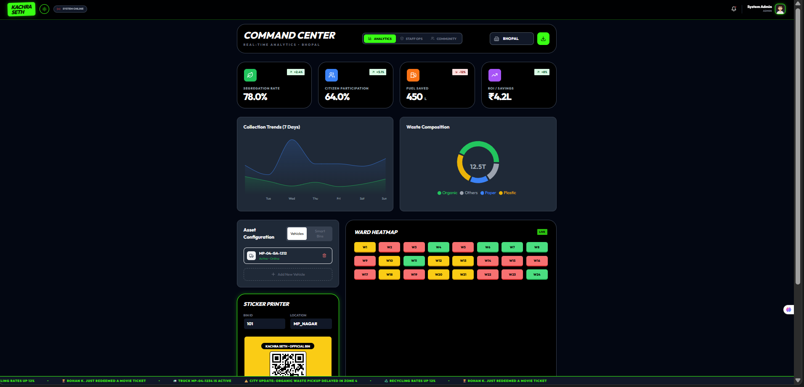The image size is (804, 387).
Task: Click Add New Vehicle
Action: 288,274
